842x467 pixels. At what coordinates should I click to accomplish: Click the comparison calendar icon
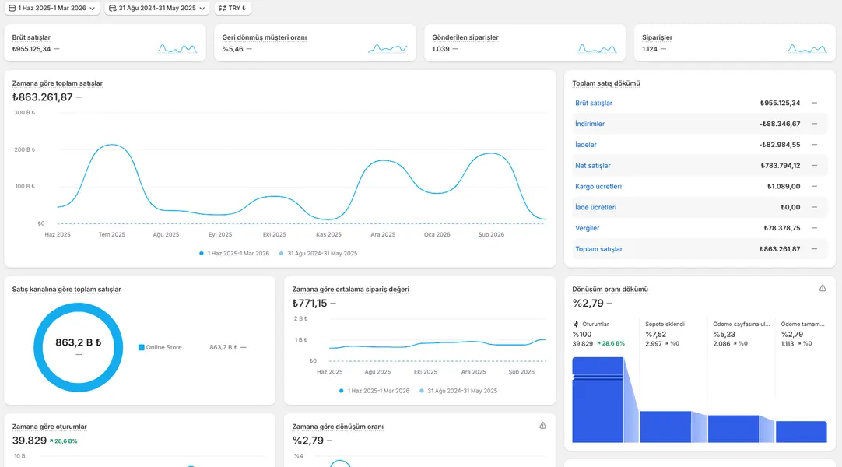pyautogui.click(x=112, y=8)
